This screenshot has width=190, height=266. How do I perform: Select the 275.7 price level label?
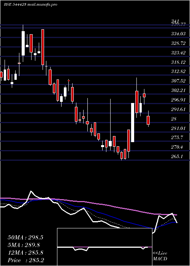(177, 138)
